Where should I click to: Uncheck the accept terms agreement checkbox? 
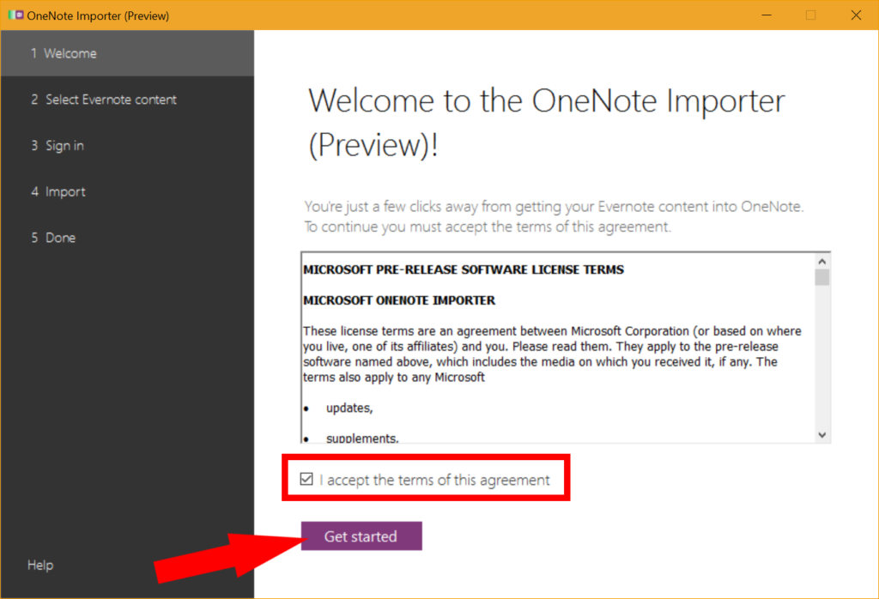coord(306,479)
